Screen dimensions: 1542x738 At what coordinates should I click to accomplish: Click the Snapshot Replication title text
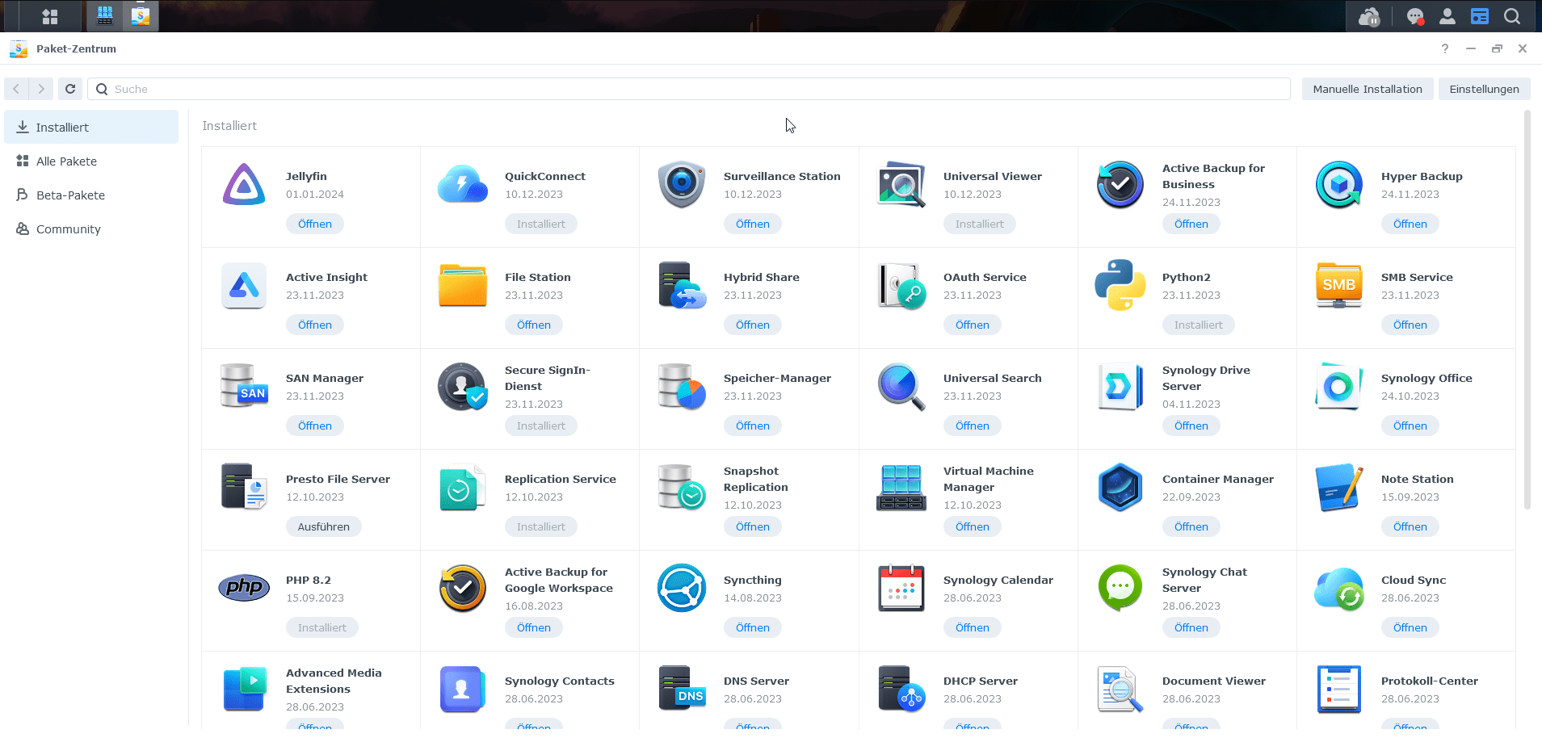[x=756, y=479]
